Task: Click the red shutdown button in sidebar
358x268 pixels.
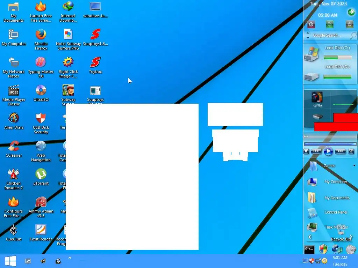Action: [x=311, y=24]
